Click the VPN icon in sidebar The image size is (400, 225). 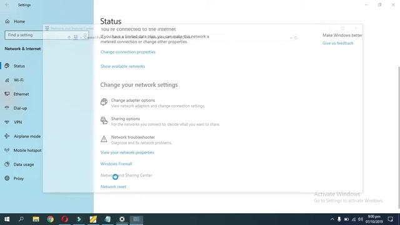pos(7,122)
